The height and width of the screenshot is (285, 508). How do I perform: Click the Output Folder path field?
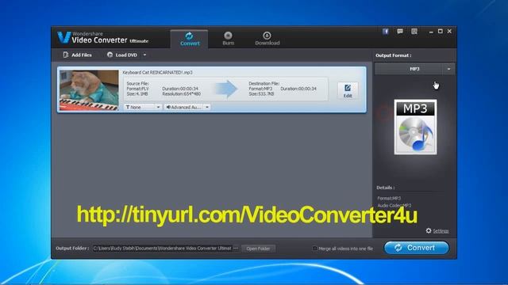(x=162, y=248)
